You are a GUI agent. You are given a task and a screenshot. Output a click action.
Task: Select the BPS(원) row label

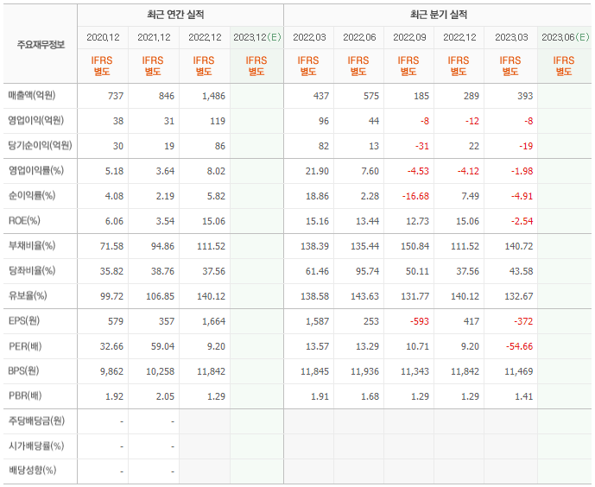[23, 370]
